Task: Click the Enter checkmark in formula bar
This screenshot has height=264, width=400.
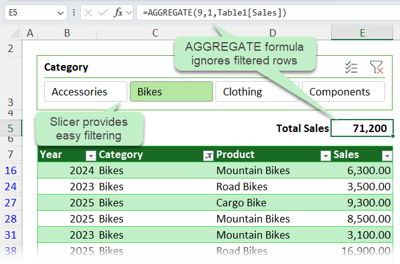Action: pos(103,12)
